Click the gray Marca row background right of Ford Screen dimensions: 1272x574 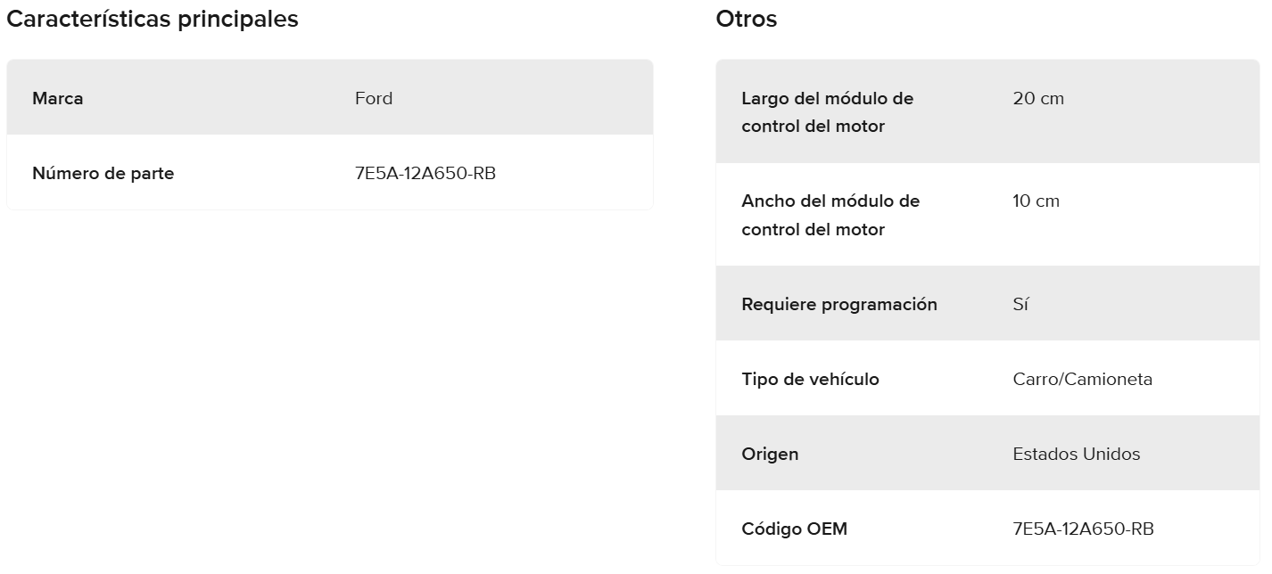point(535,98)
